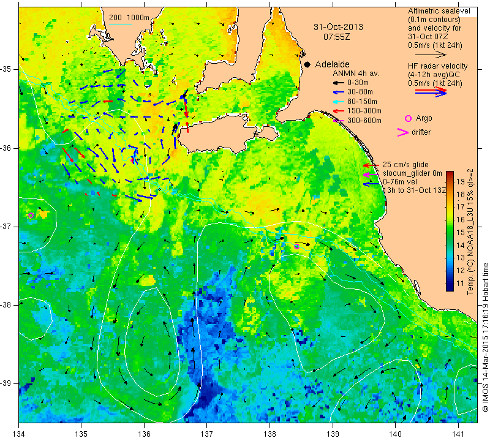This screenshot has height=441, width=490.
Task: Click the '200 1000m' isobath label
Action: (129, 18)
